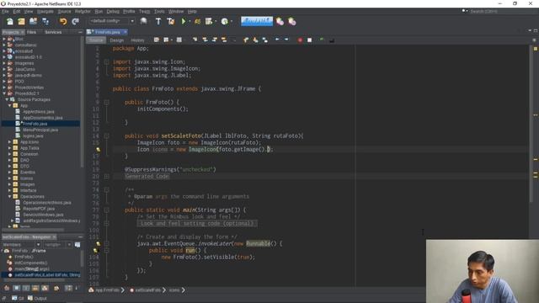
Task: Expand the Conexion package
Action: (9, 154)
